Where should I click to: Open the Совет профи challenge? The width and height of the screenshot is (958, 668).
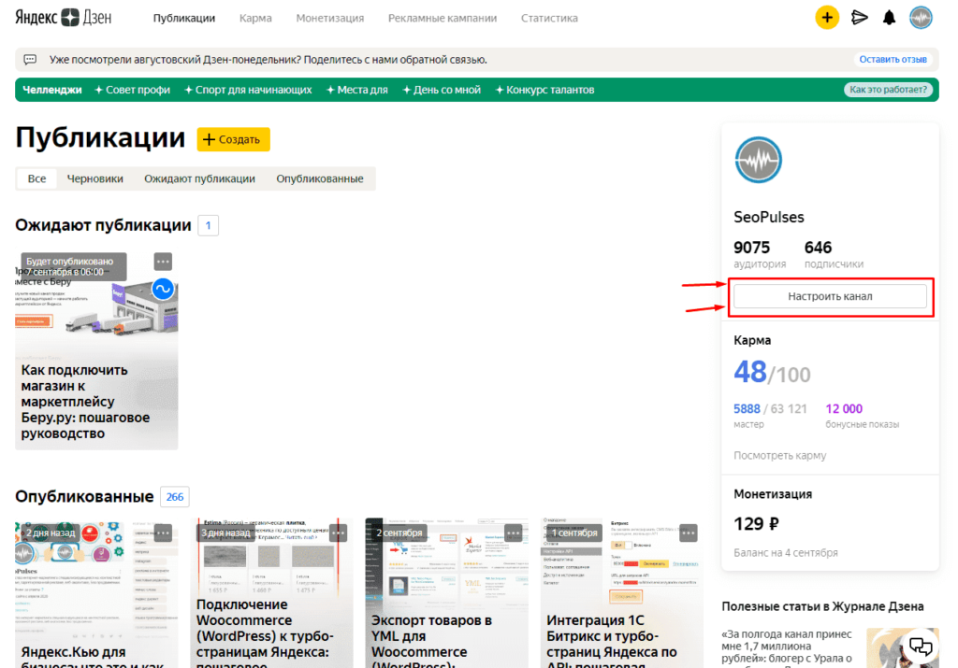(133, 90)
